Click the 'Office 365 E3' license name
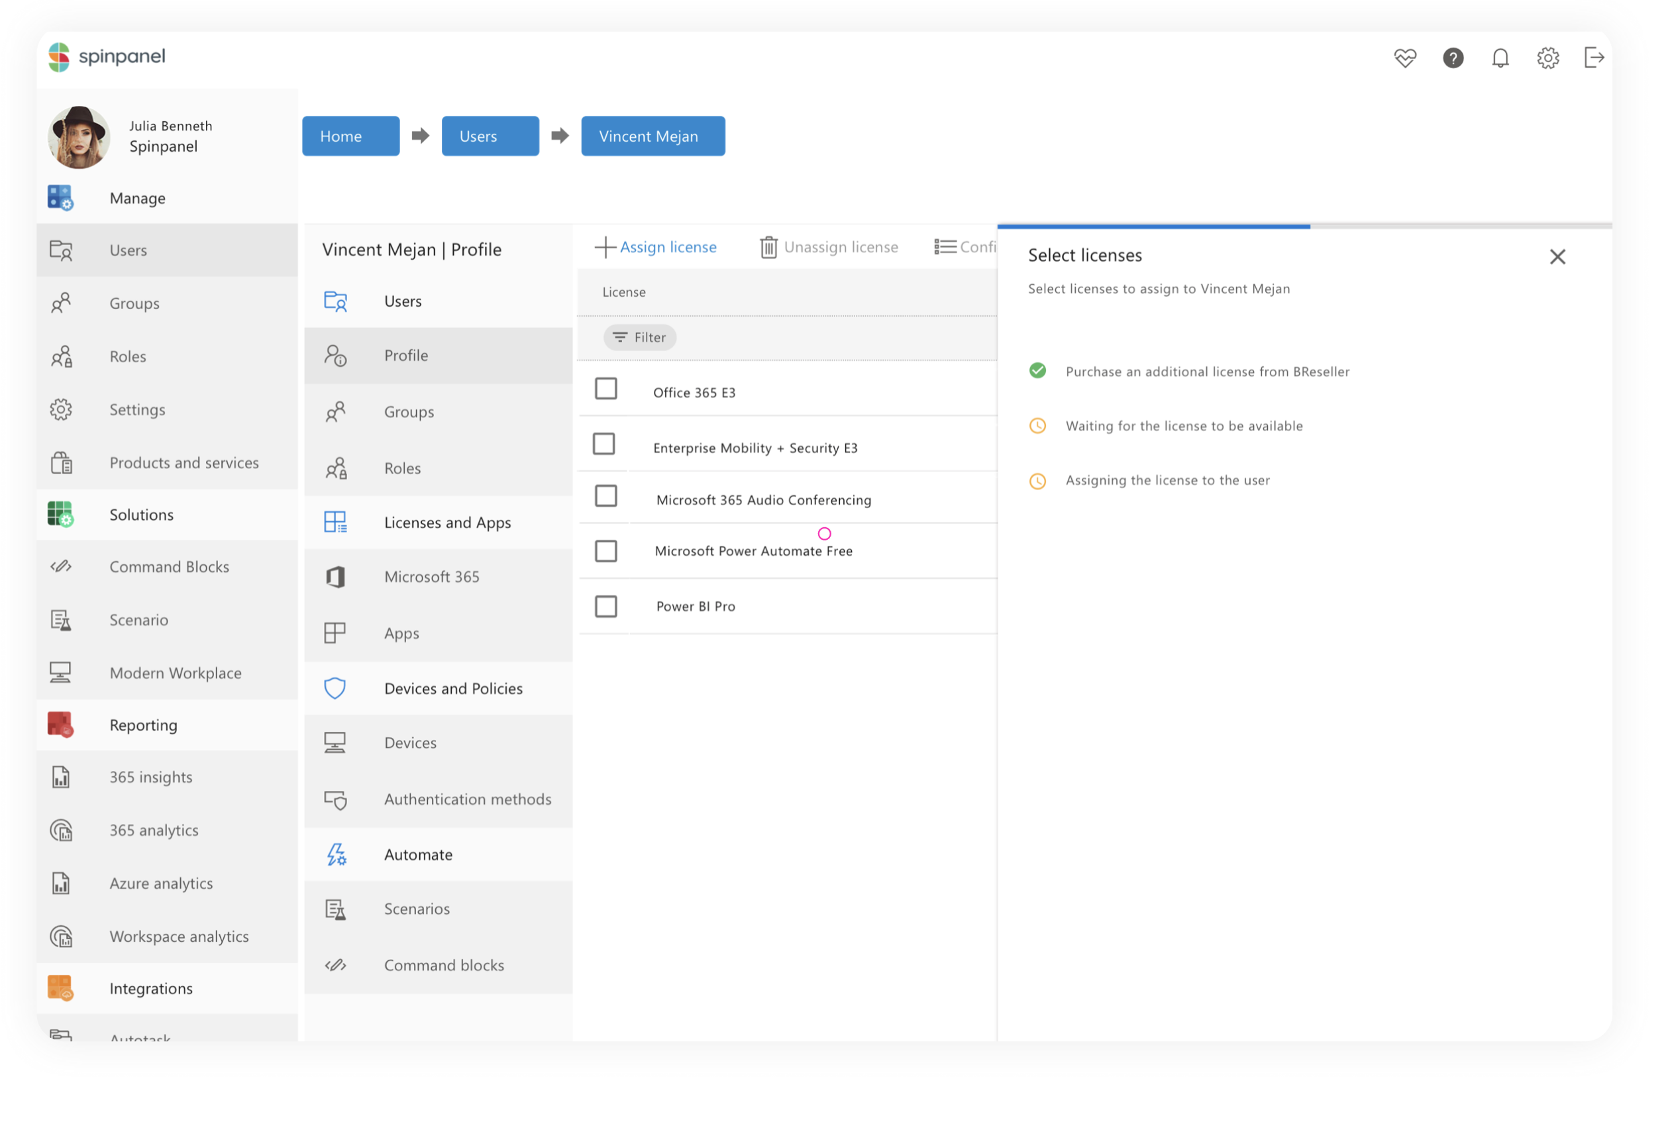 click(694, 392)
